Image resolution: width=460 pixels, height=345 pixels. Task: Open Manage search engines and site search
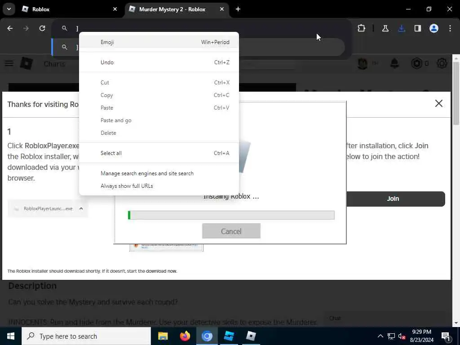click(x=159, y=173)
